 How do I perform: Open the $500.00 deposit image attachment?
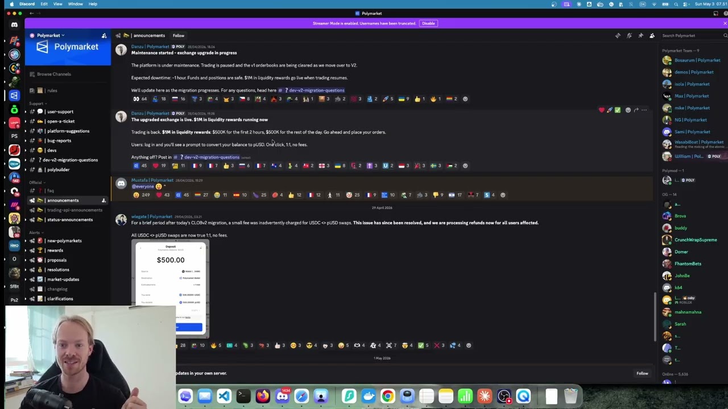(170, 289)
